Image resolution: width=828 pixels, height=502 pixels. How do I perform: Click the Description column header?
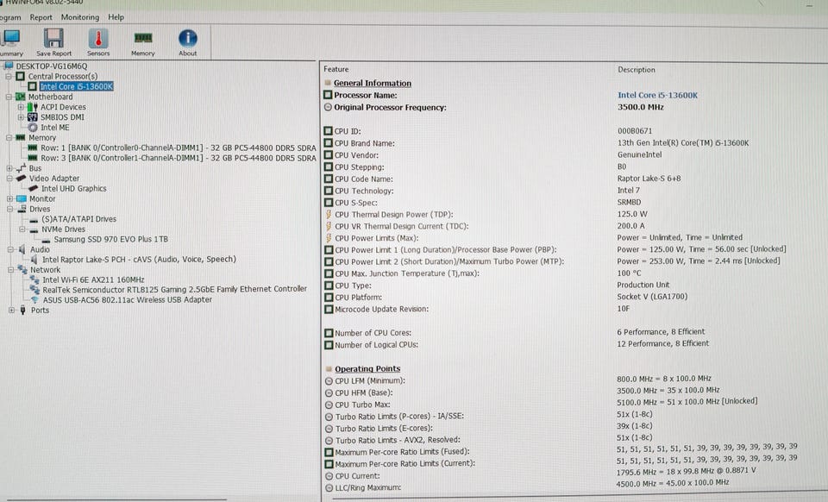click(637, 70)
